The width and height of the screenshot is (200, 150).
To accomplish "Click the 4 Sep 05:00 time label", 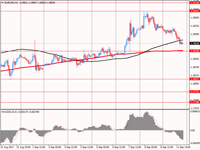I will click(x=55, y=147).
